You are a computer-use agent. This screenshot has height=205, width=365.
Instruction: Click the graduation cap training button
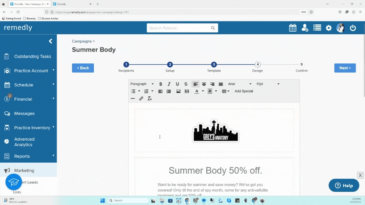pyautogui.click(x=14, y=182)
